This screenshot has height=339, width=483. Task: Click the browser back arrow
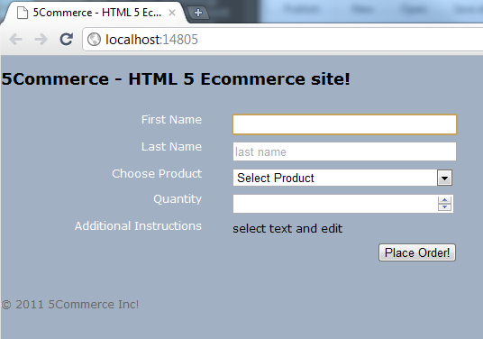[15, 40]
